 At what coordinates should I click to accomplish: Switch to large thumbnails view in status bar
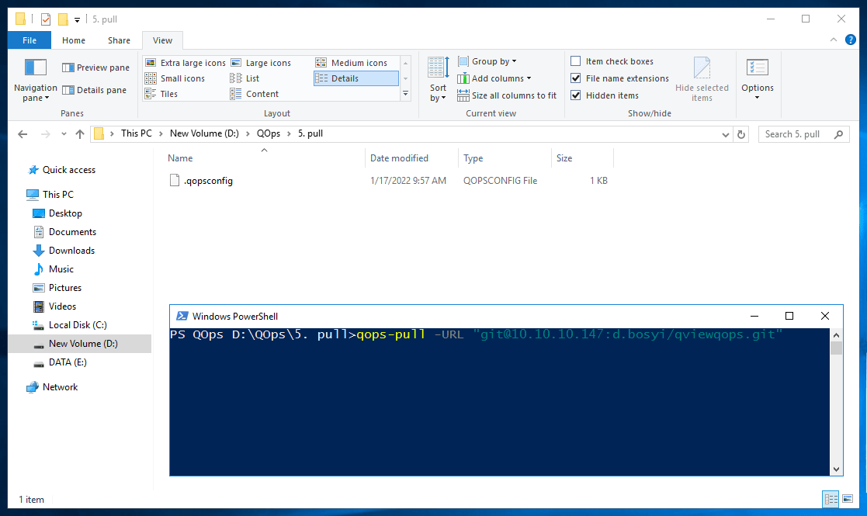(x=848, y=500)
